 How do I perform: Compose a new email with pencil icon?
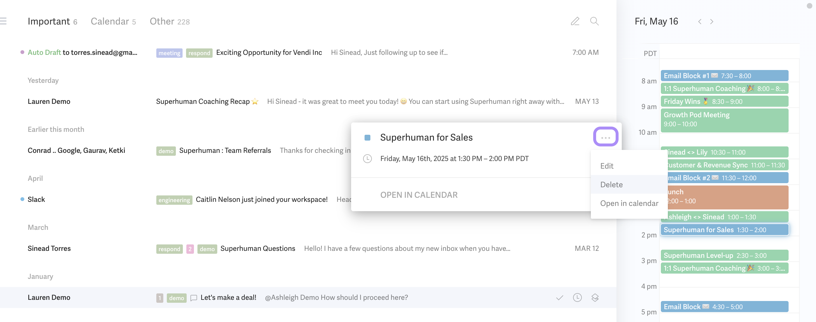pos(575,21)
